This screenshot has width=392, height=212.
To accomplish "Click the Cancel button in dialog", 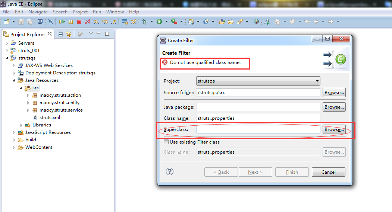I will point(329,172).
